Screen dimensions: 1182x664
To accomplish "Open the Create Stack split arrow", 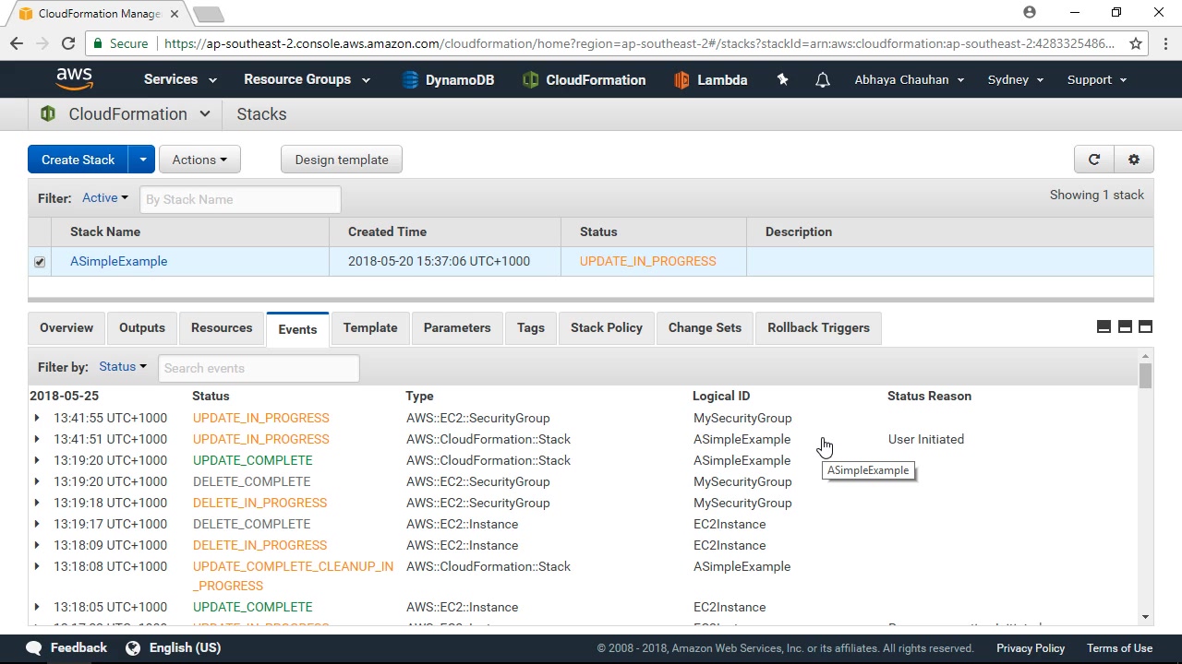I will [x=142, y=160].
